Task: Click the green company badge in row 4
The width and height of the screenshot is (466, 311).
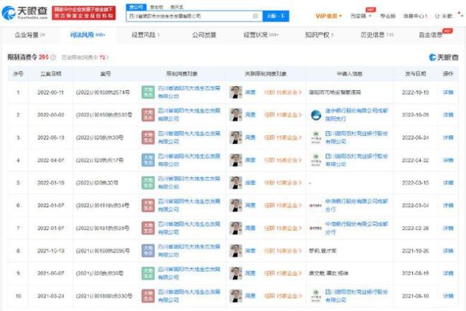Action: (x=147, y=161)
